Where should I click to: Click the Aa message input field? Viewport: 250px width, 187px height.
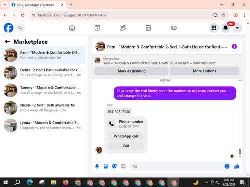[177, 166]
